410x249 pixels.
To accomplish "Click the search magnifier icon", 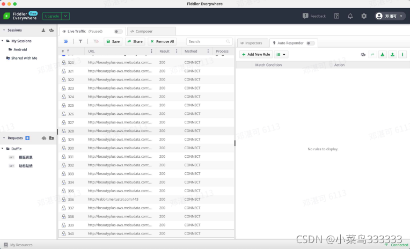I will tap(228, 41).
